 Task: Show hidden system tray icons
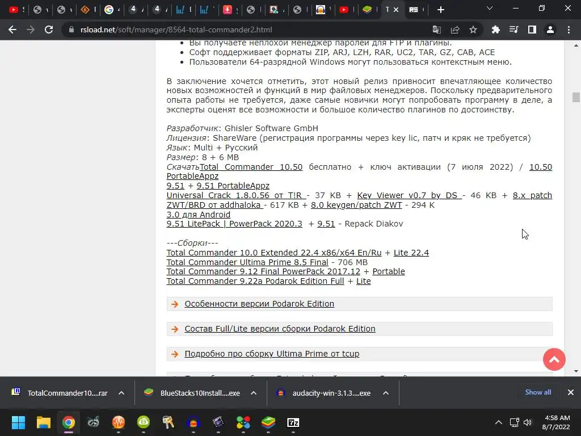click(x=499, y=422)
